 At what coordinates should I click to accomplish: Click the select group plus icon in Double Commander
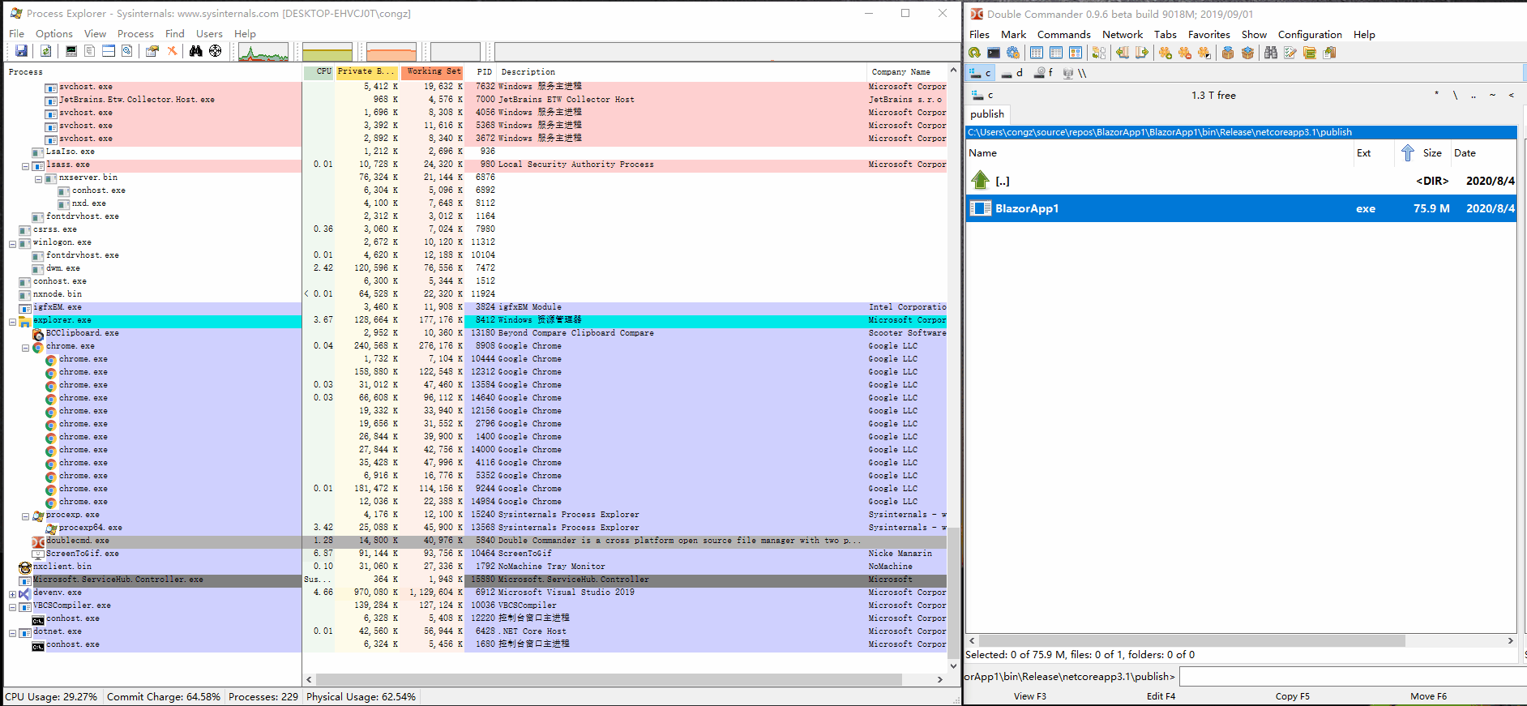coord(1166,53)
